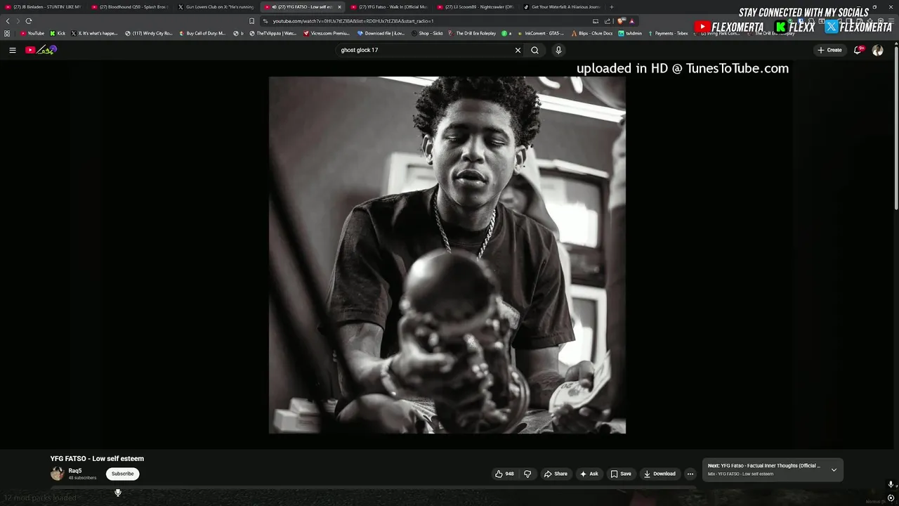
Task: Click the YouTube logo home icon
Action: click(41, 50)
